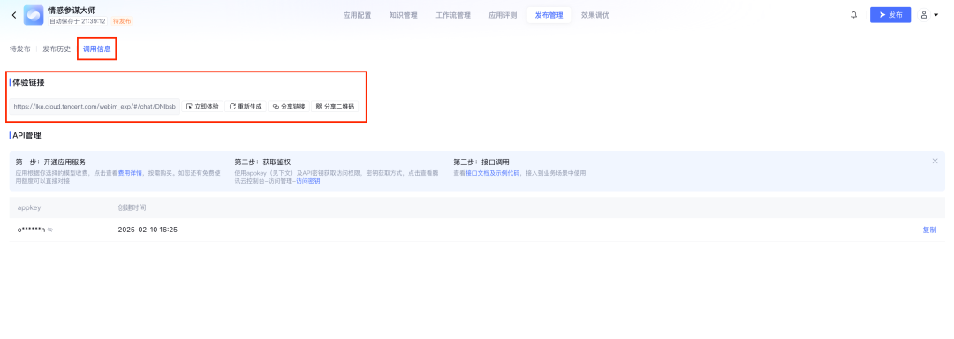This screenshot has height=339, width=954.
Task: Go to the 应用评测 tab
Action: (x=503, y=15)
